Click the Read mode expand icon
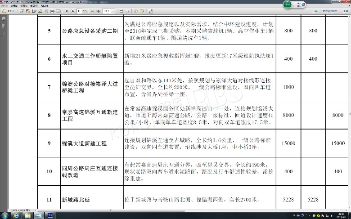This screenshot has height=219, width=351. [151, 11]
